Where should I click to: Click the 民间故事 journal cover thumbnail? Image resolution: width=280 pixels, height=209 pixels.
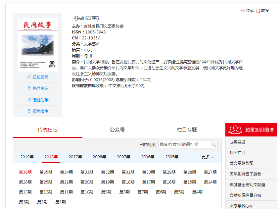37,44
